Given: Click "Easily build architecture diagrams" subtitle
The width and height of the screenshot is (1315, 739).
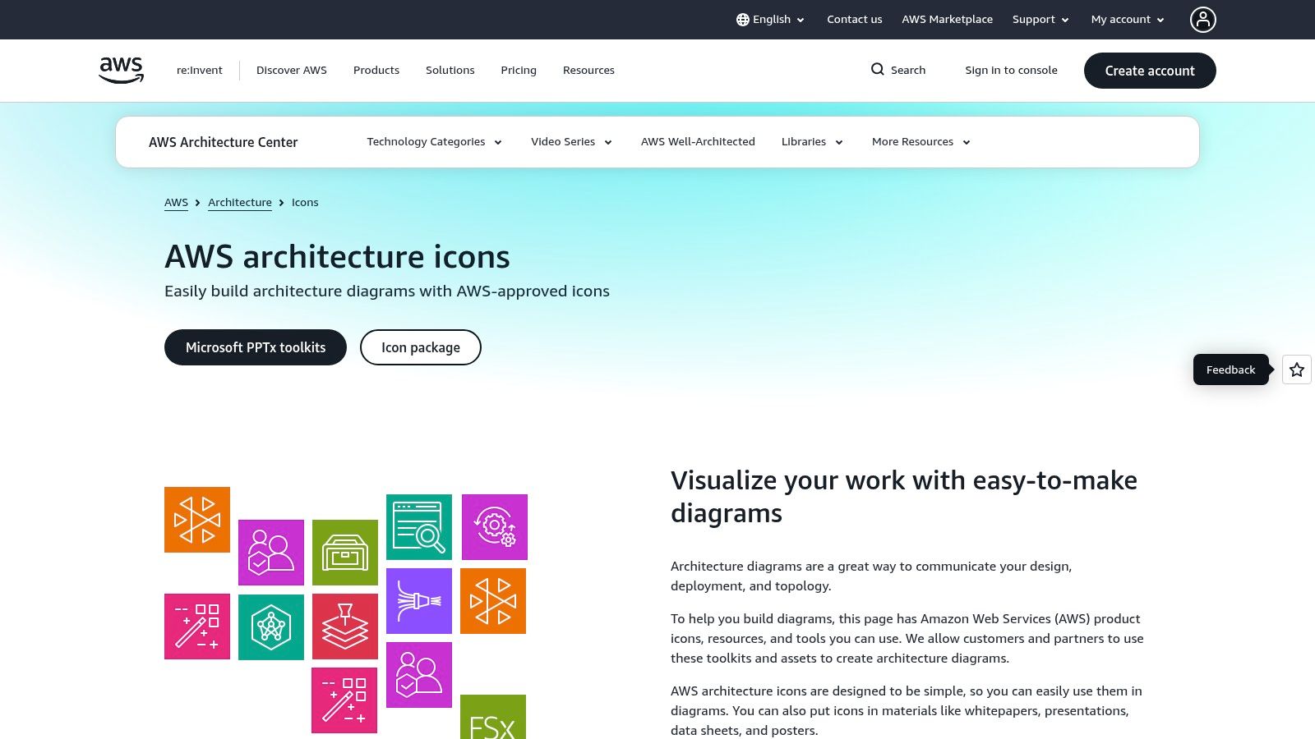Looking at the screenshot, I should click(x=387, y=291).
